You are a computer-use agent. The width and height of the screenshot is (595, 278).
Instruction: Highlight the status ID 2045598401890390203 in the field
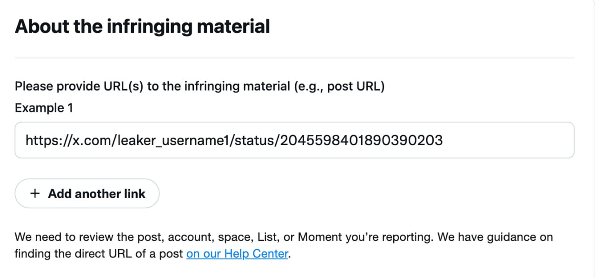[x=364, y=140]
